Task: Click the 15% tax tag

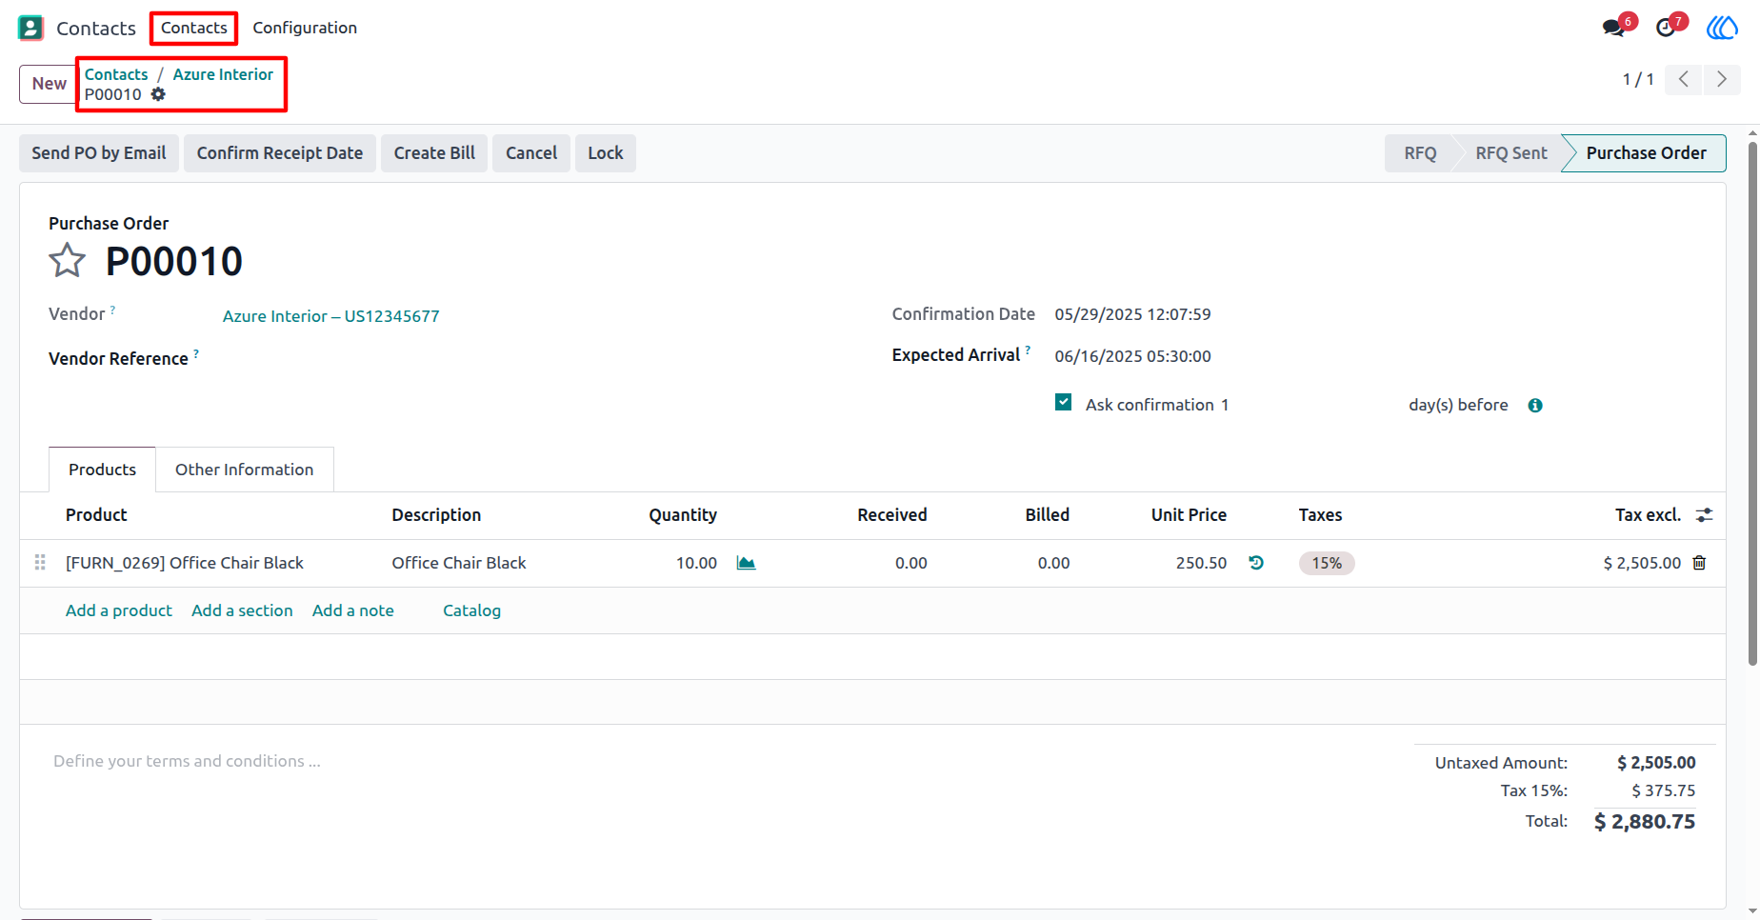Action: click(x=1327, y=563)
